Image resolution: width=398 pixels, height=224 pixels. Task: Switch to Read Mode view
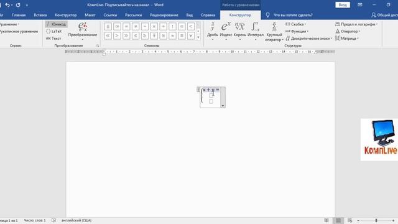[326, 220]
